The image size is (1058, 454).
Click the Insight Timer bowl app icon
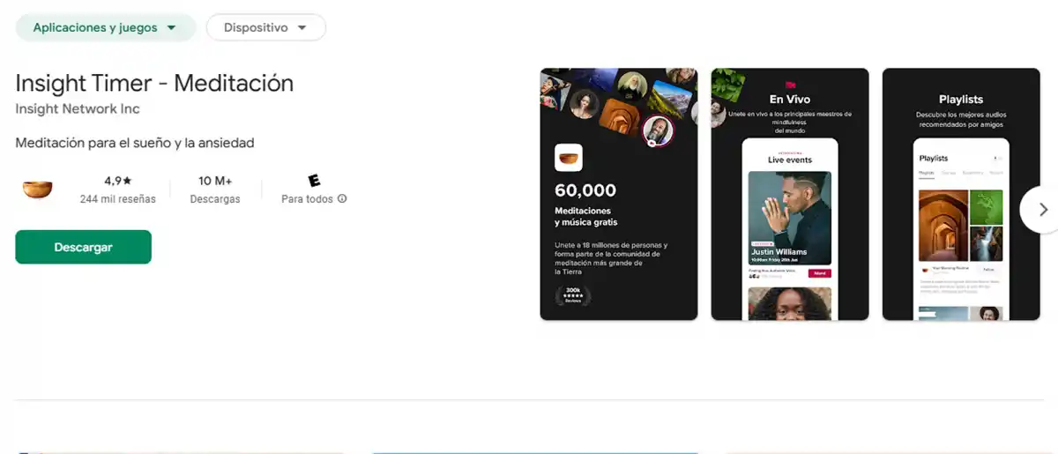coord(37,190)
